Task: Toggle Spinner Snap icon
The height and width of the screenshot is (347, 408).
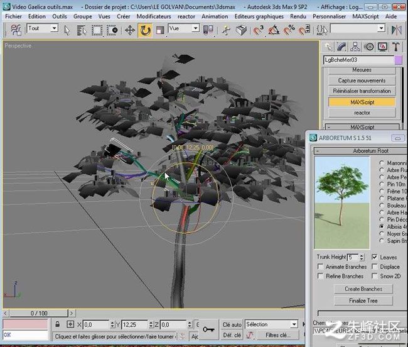Action: (304, 30)
